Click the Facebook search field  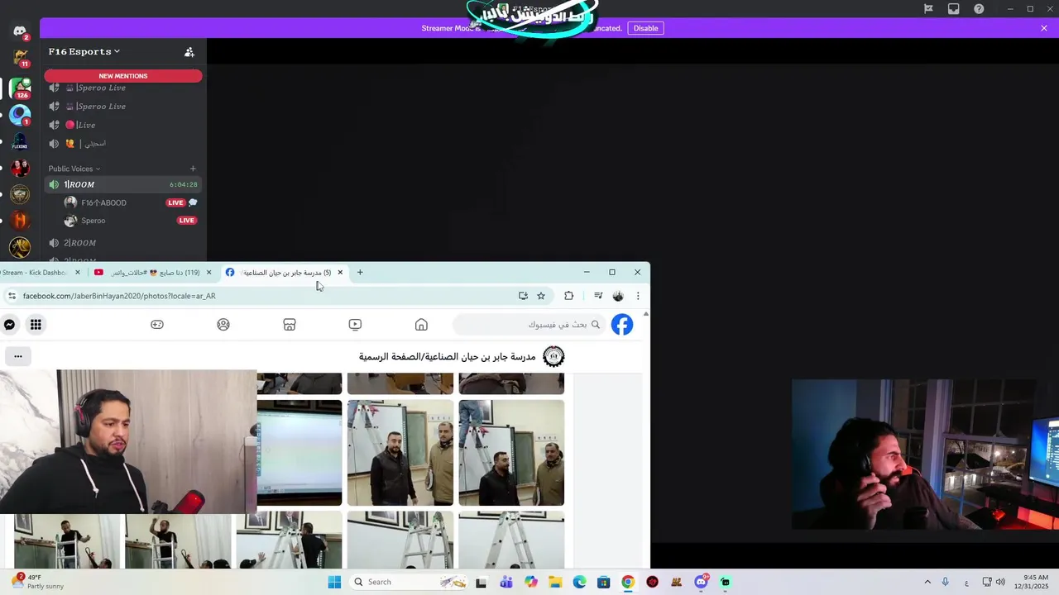pyautogui.click(x=529, y=325)
